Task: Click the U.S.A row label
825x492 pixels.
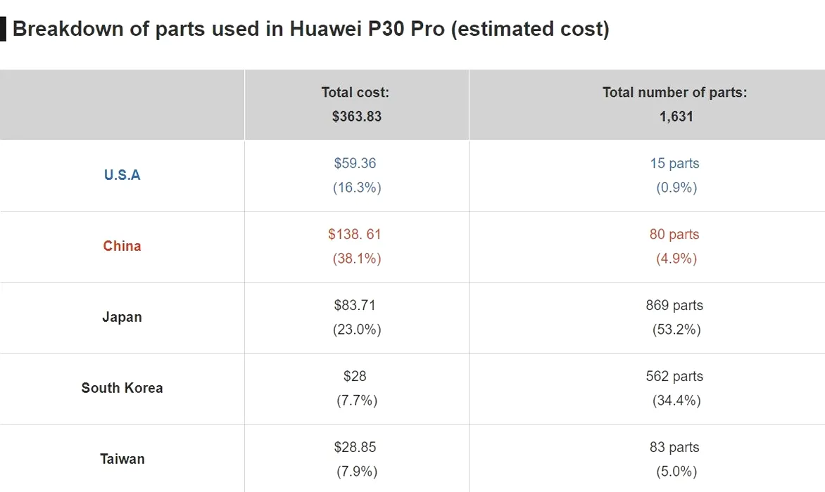Action: tap(122, 175)
